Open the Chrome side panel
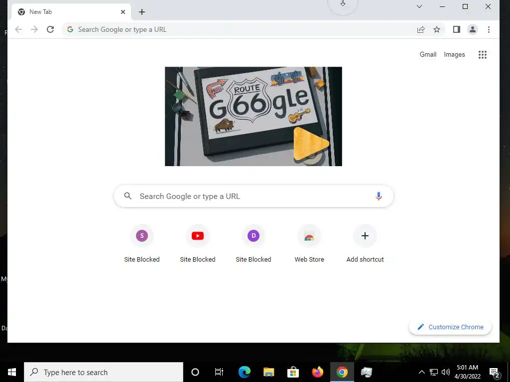 pos(457,29)
